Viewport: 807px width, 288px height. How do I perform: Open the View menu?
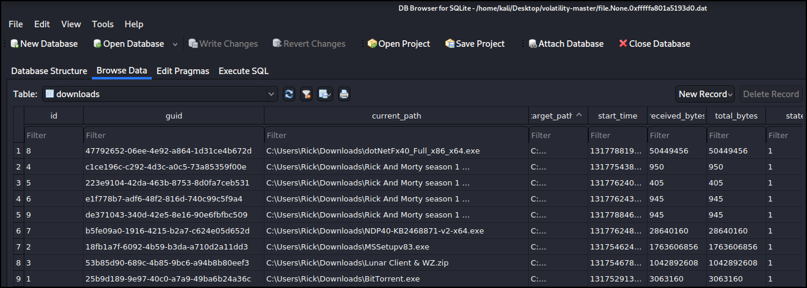click(71, 24)
